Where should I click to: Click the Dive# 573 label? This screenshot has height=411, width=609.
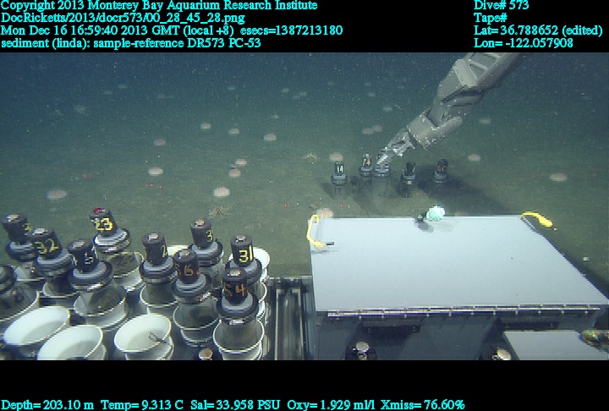pos(501,5)
